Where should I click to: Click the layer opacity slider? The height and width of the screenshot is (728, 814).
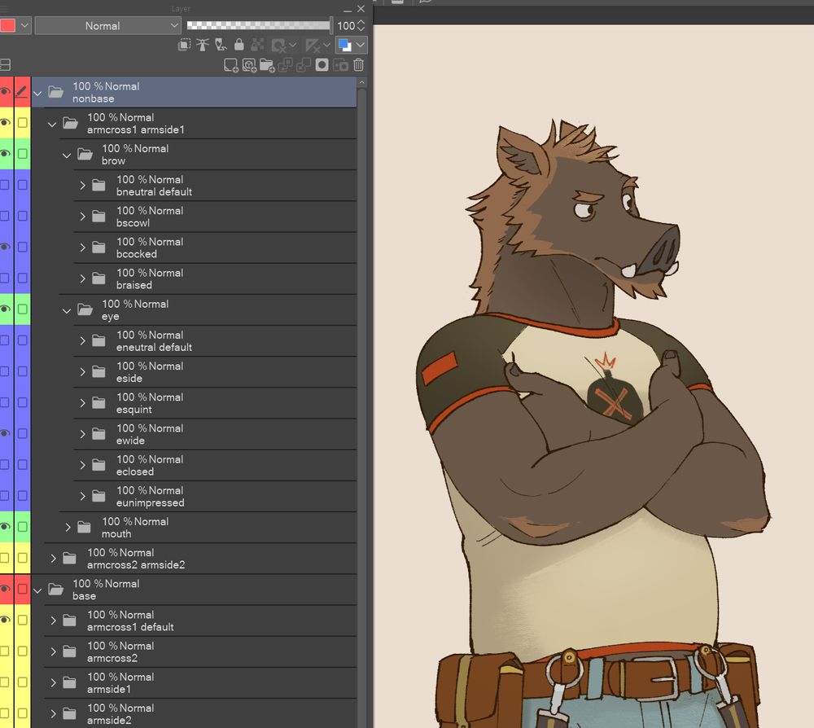coord(259,25)
